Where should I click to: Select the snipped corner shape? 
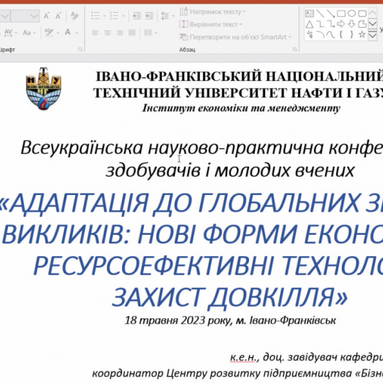(362, 24)
